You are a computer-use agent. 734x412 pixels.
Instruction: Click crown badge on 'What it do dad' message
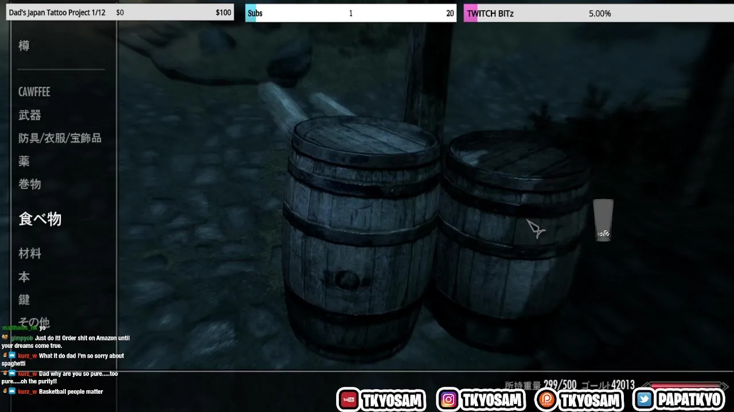click(12, 355)
